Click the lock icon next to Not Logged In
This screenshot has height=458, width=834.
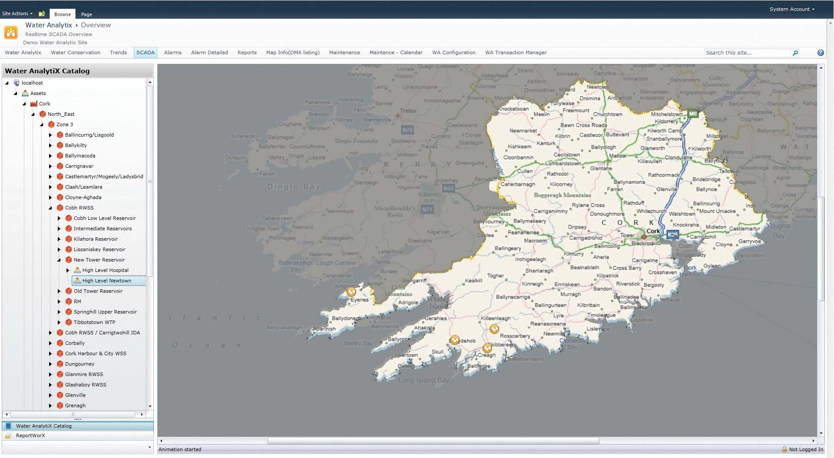tap(784, 449)
